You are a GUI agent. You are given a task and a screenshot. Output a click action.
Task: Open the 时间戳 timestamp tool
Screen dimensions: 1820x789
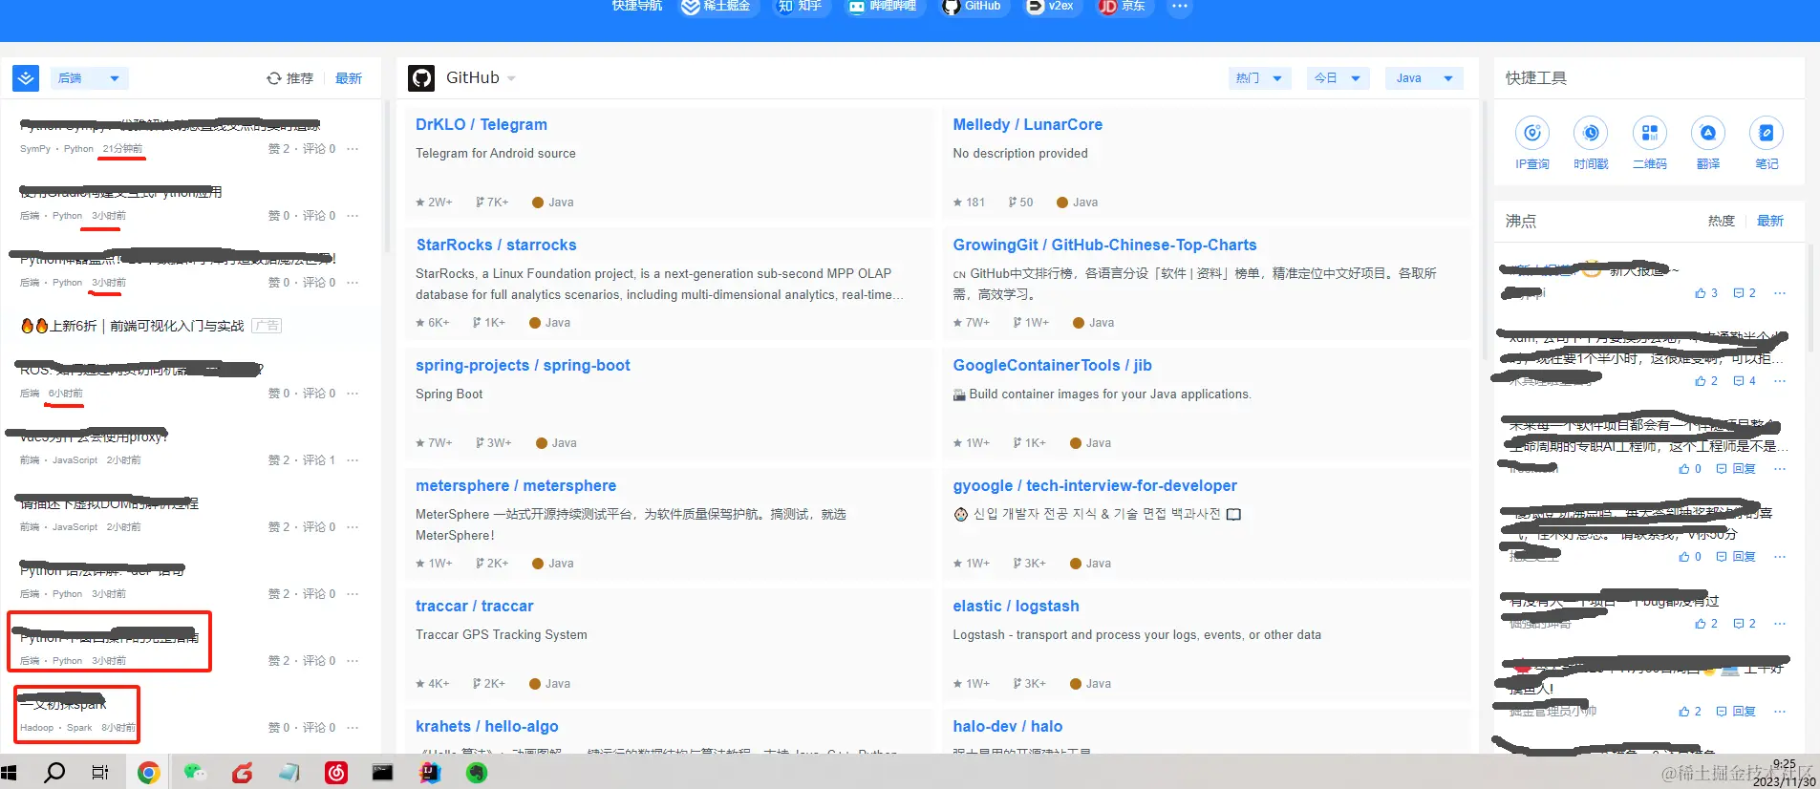pos(1591,143)
